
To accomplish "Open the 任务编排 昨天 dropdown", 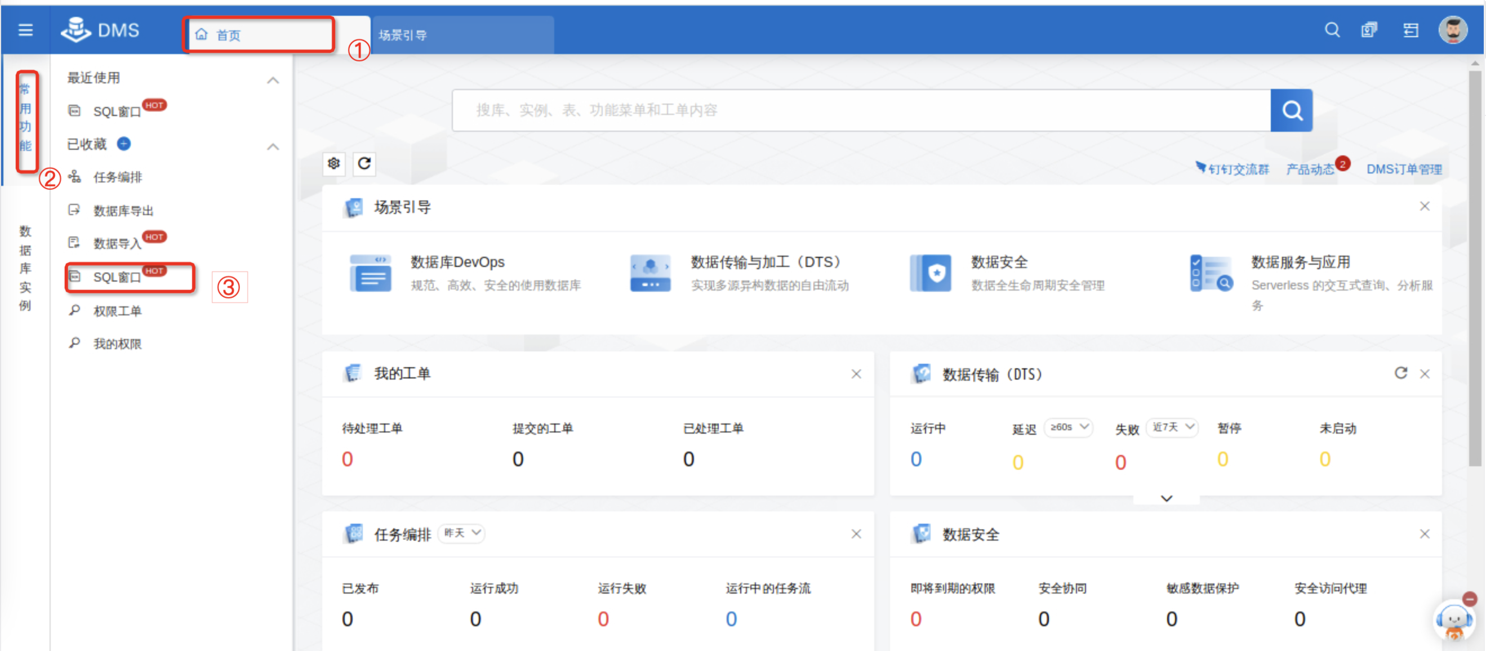I will click(x=462, y=533).
